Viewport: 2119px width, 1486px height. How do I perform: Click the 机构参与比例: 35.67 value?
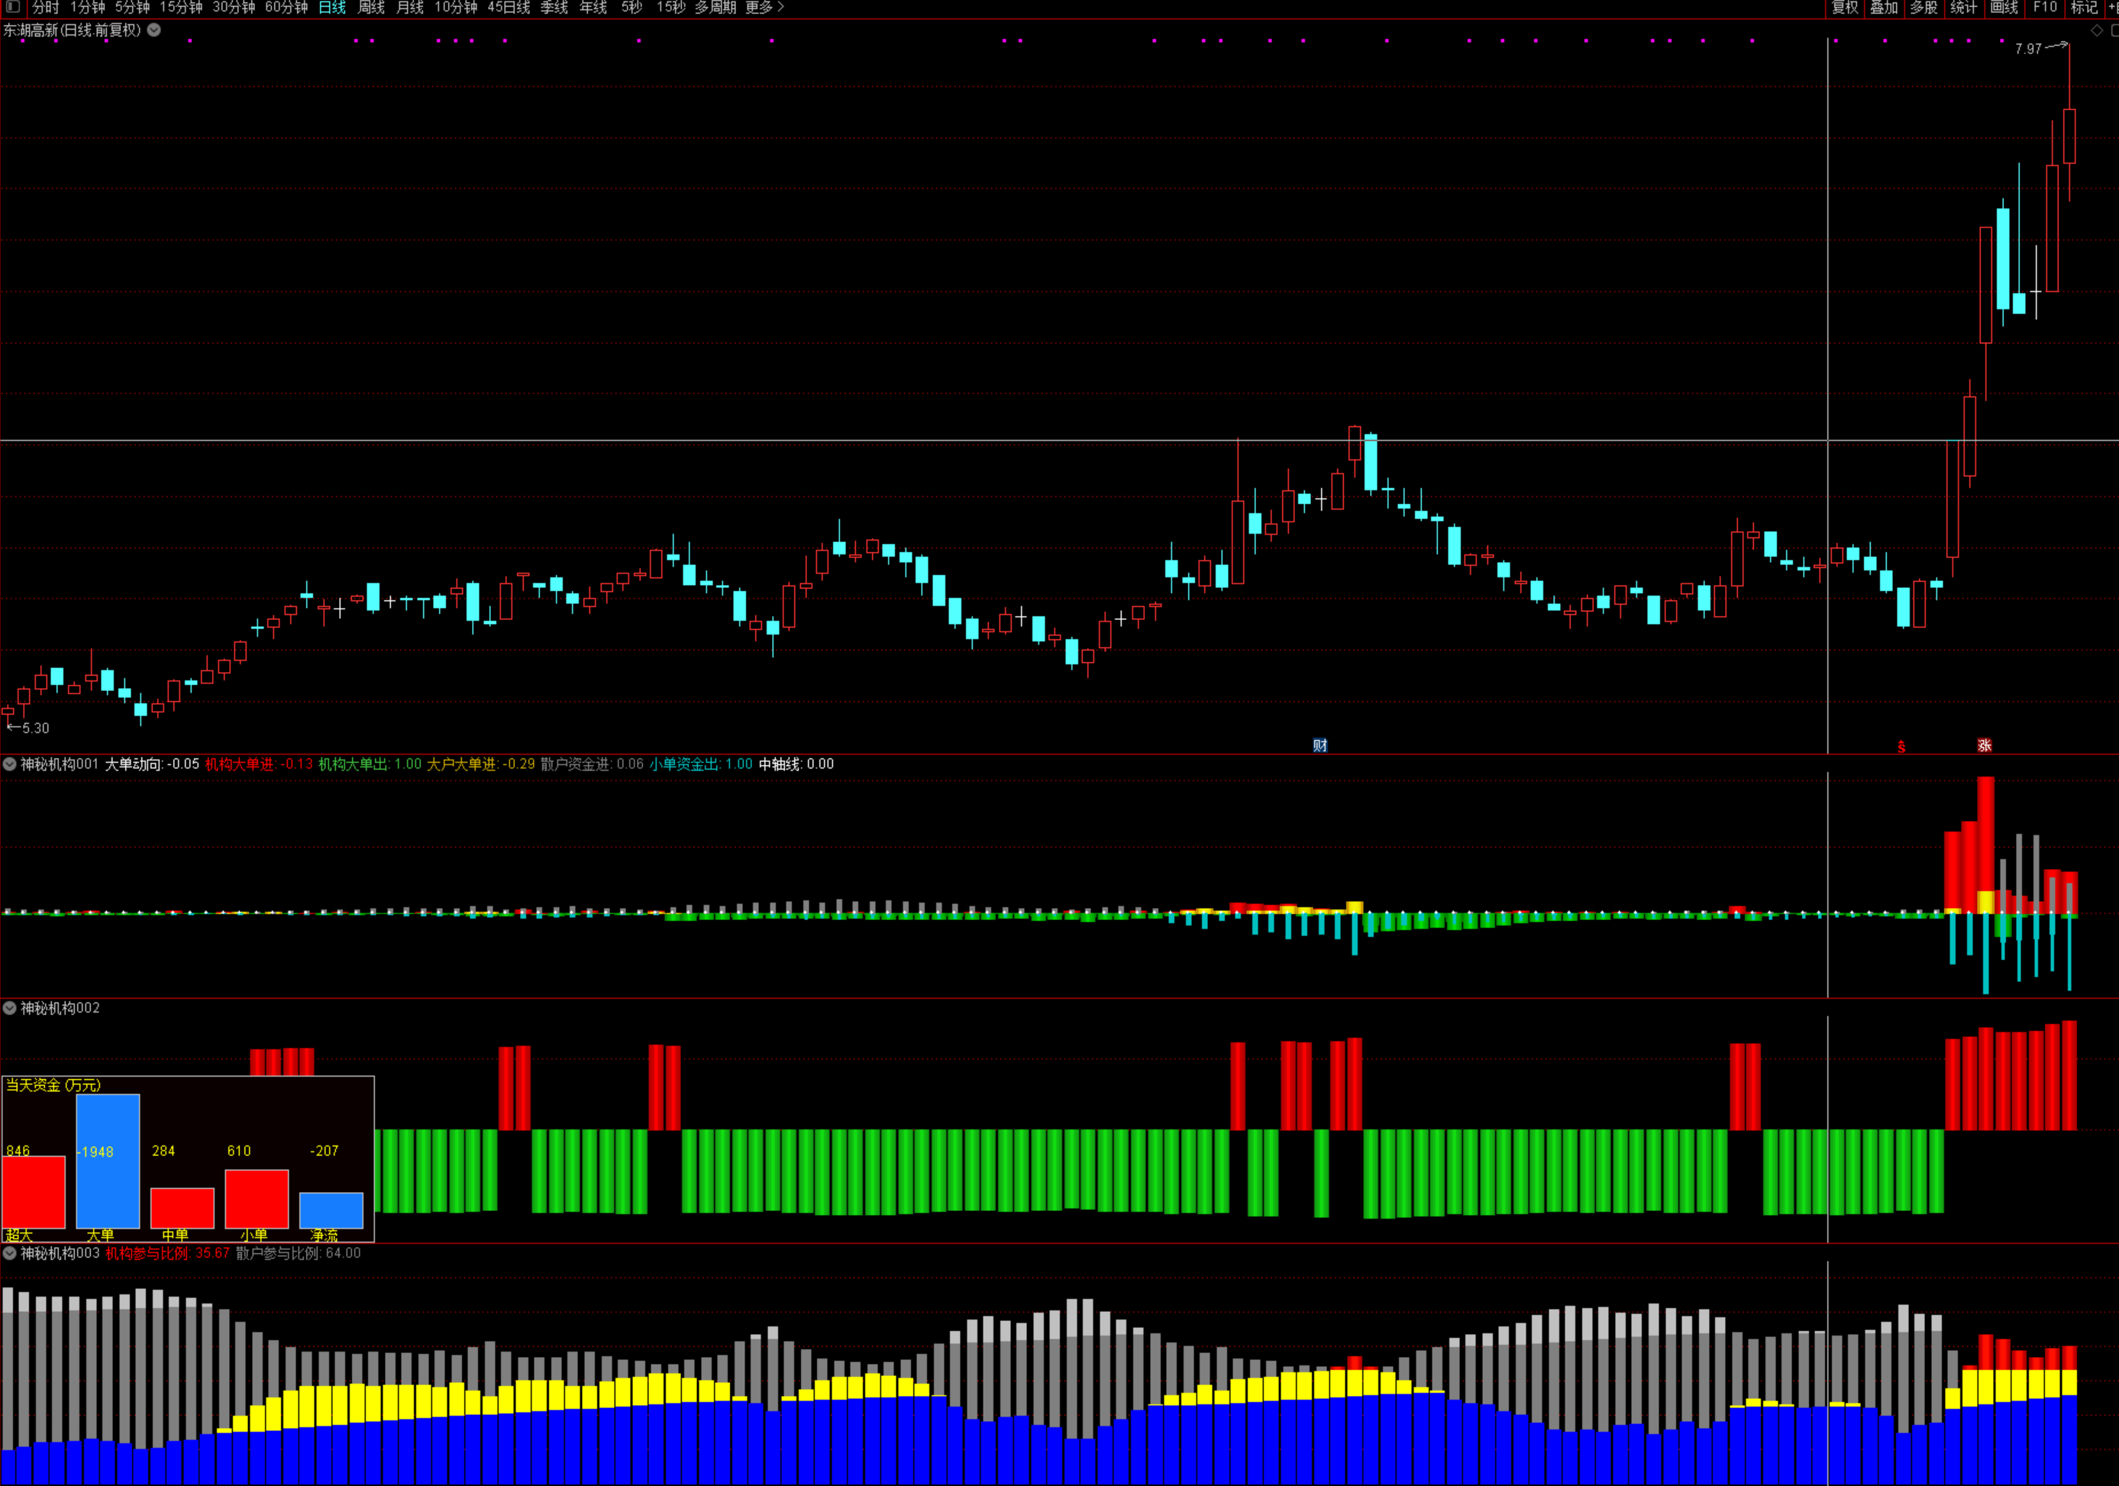tap(167, 1252)
